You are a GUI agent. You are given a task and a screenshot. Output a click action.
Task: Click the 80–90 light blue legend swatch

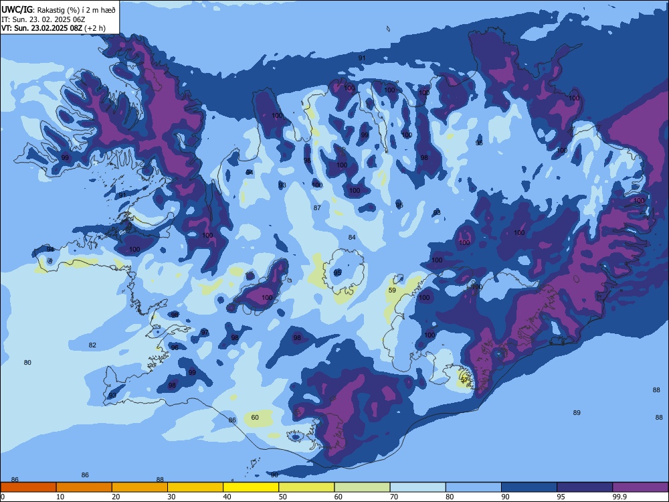pyautogui.click(x=474, y=487)
